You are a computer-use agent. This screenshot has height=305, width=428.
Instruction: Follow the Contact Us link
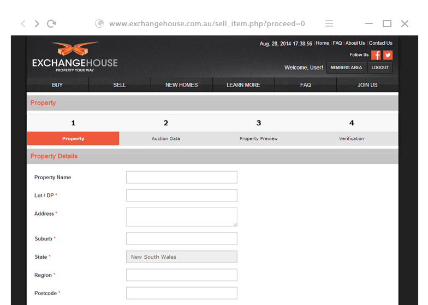pyautogui.click(x=381, y=43)
